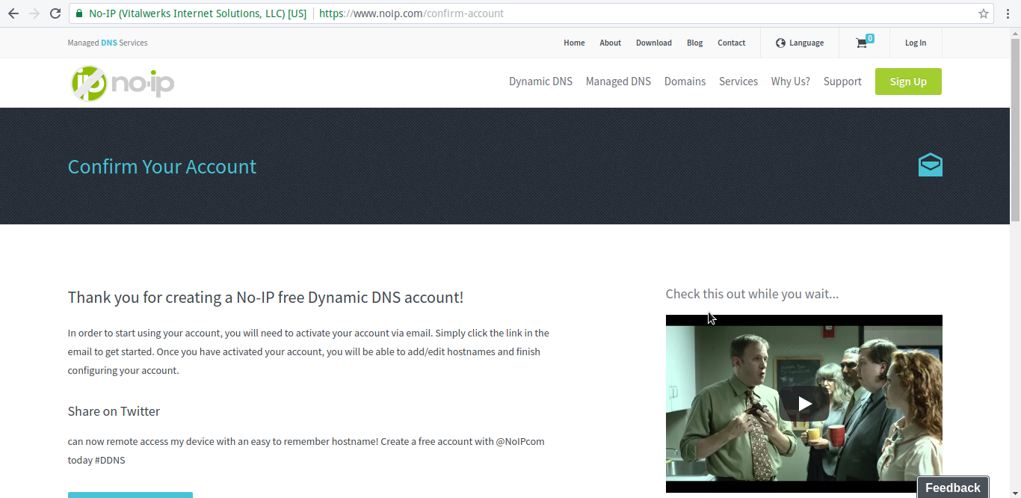Open the Language selector
Image resolution: width=1021 pixels, height=498 pixels.
800,43
